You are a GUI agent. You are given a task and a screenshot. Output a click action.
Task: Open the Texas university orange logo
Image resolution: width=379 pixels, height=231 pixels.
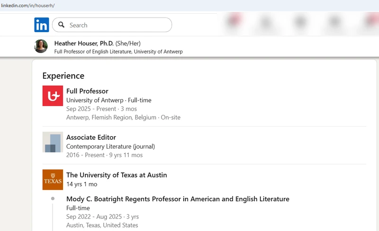tap(53, 179)
